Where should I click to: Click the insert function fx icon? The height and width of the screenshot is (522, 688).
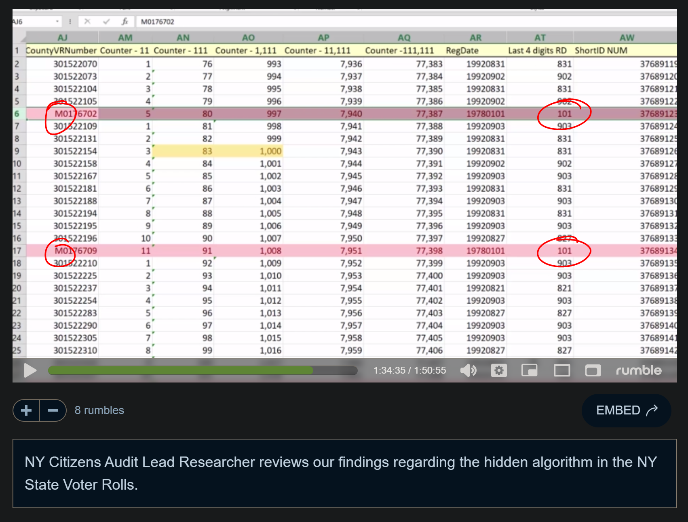[x=125, y=21]
